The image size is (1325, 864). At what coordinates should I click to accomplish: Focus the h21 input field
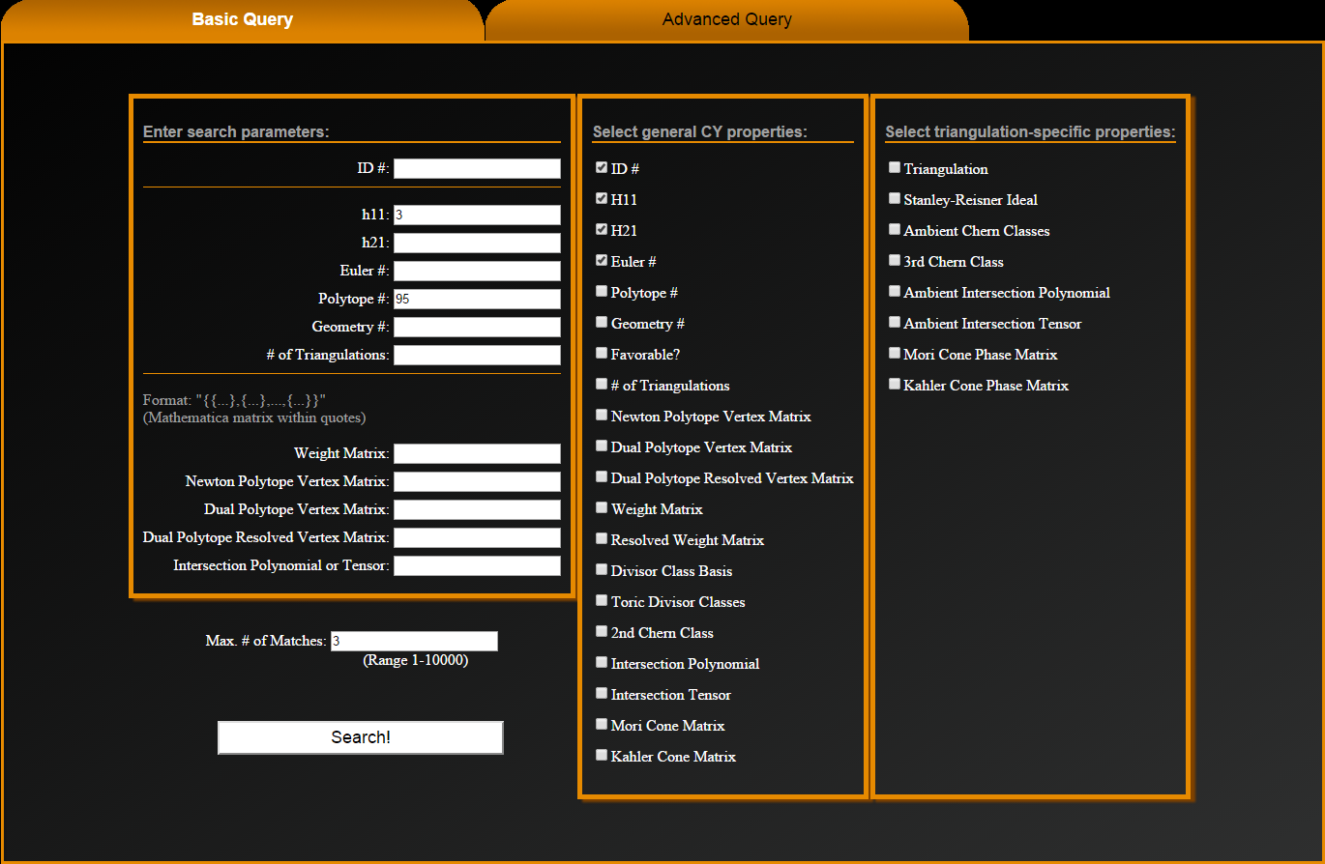tap(477, 244)
